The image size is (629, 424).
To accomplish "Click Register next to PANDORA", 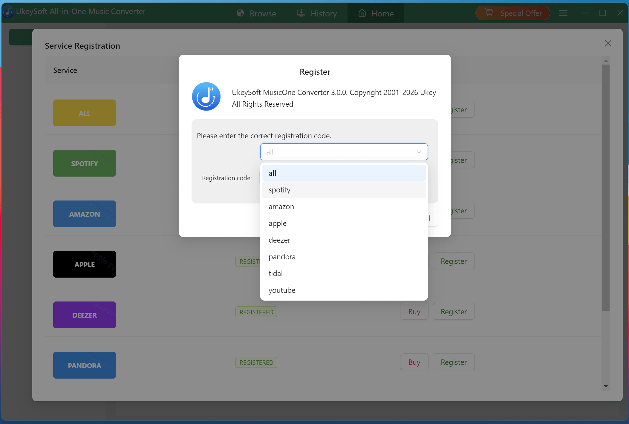I will pyautogui.click(x=453, y=362).
